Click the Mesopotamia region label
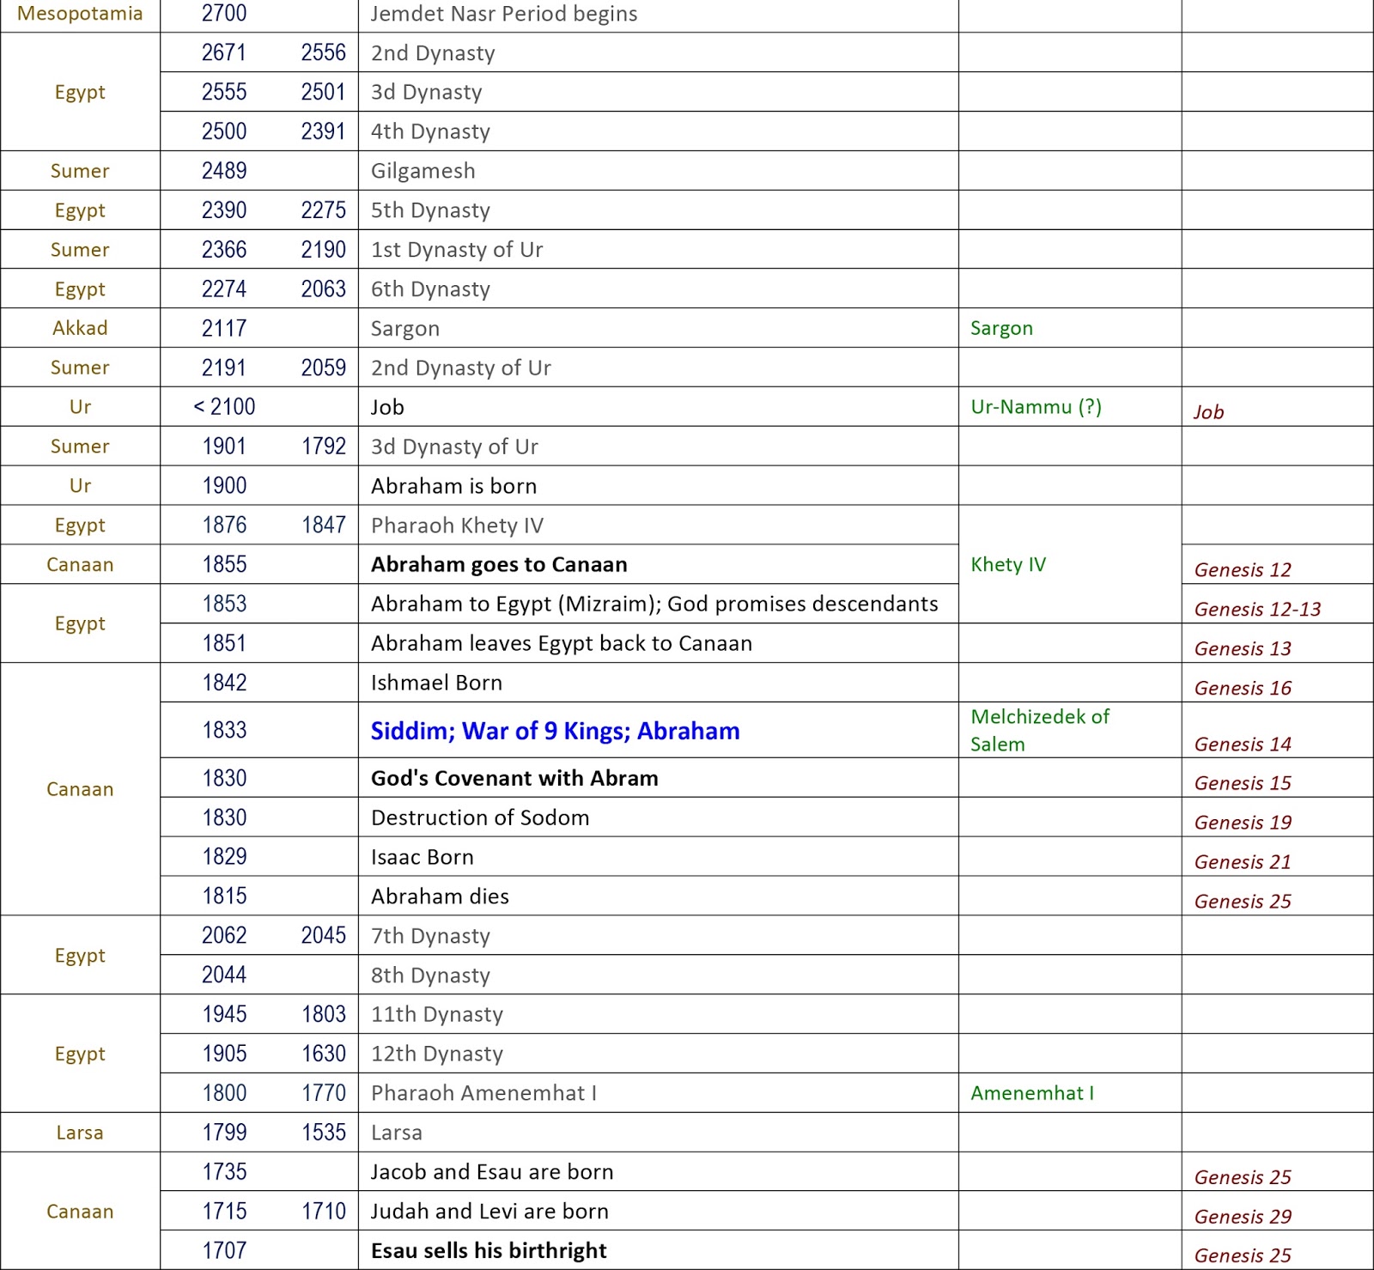Screen dimensions: 1374x1270 click(x=80, y=14)
